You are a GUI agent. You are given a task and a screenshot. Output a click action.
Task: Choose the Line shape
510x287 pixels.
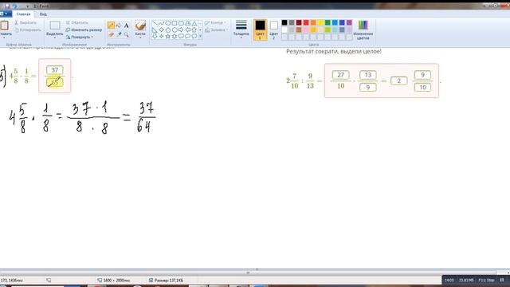pos(155,23)
